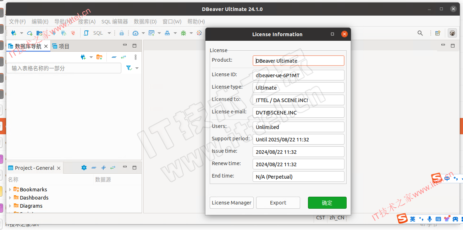Click the transaction lock icon in toolbar
The height and width of the screenshot is (230, 463).
coord(122,33)
